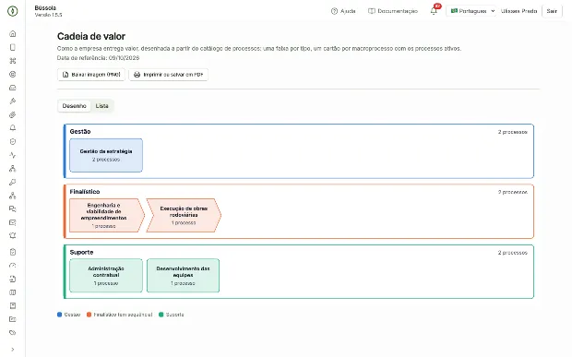Open the columns layout icon in sidebar
Image resolution: width=572 pixels, height=357 pixels.
[x=13, y=292]
